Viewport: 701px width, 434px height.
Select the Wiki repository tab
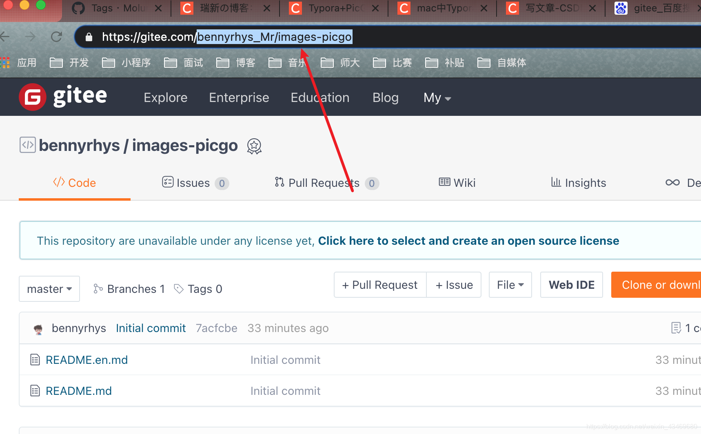coord(457,183)
